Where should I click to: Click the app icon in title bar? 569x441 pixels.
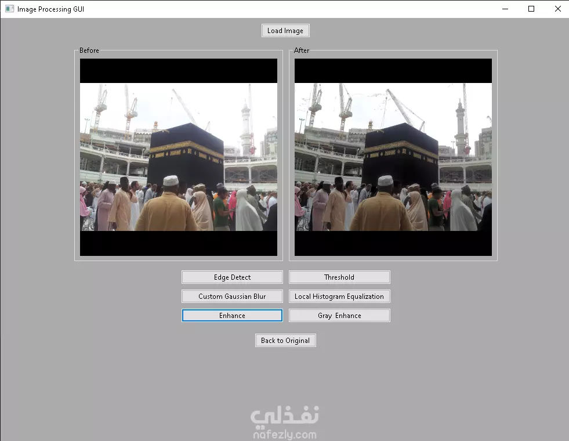tap(9, 9)
